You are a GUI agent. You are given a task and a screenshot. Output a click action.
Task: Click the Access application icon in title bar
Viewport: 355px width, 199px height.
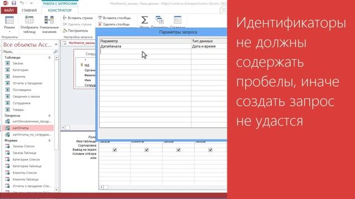(6, 3)
